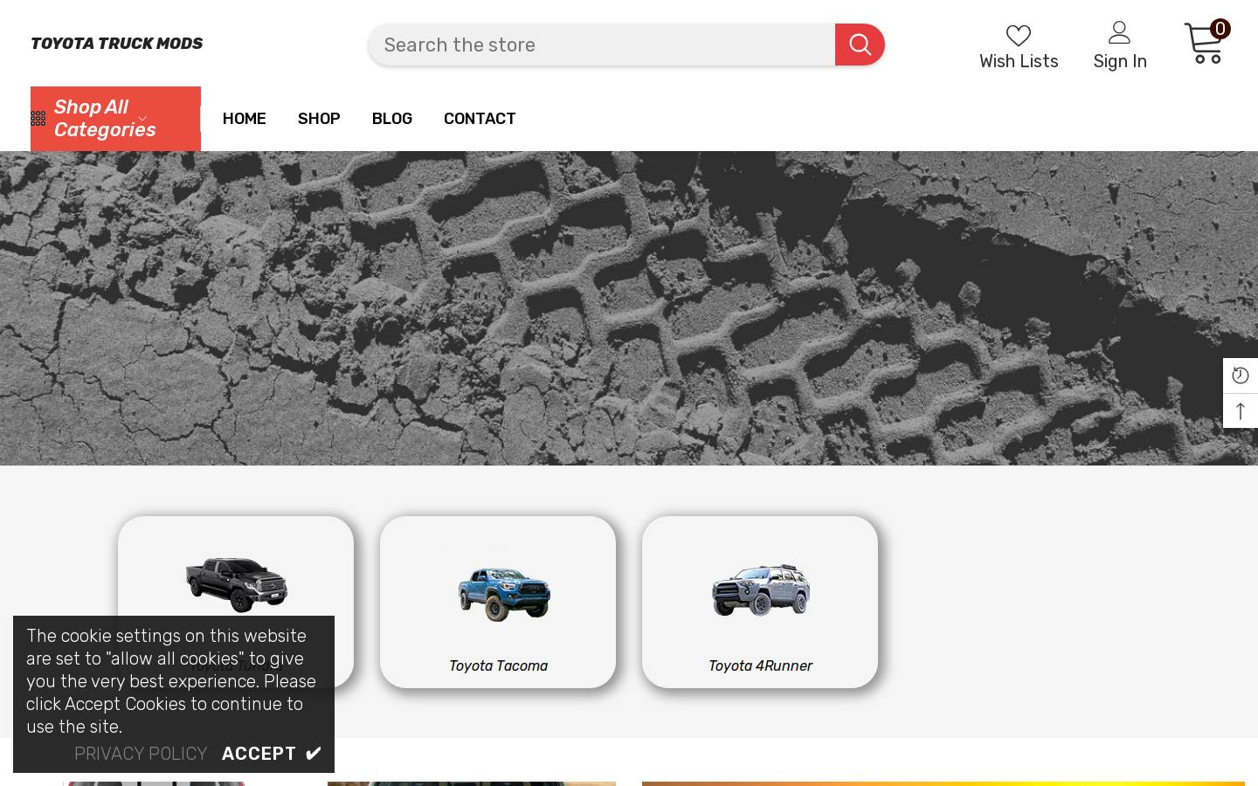Open the Toyota Tacoma category card

tap(498, 602)
